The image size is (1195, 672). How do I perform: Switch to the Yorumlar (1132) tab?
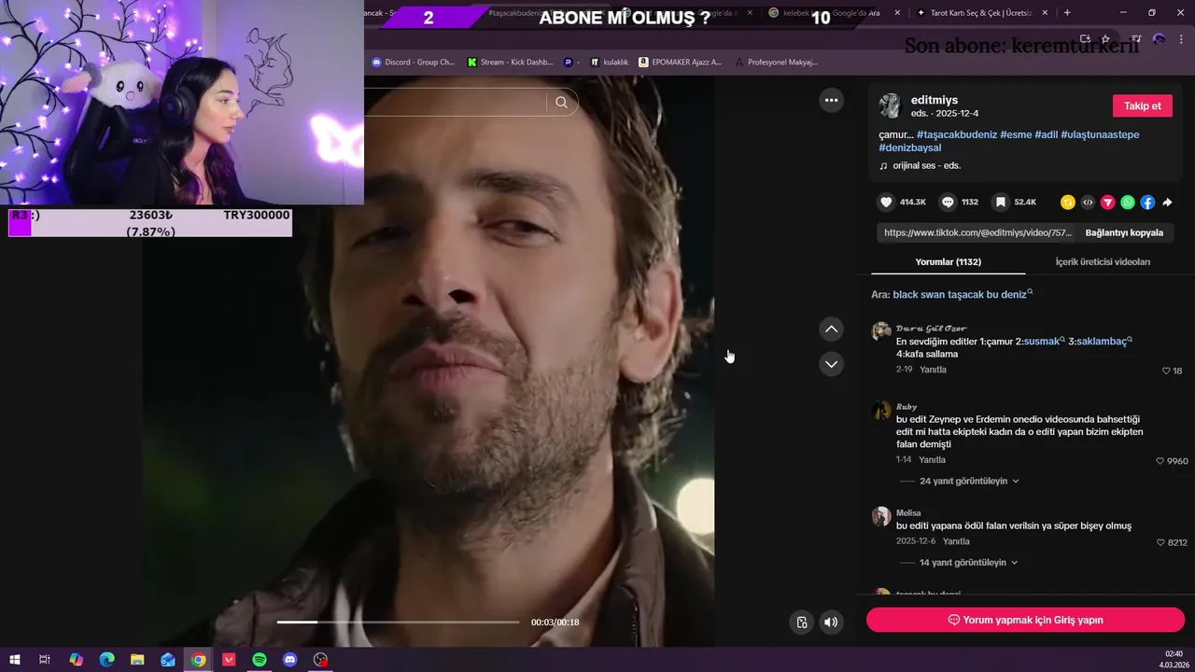click(948, 261)
